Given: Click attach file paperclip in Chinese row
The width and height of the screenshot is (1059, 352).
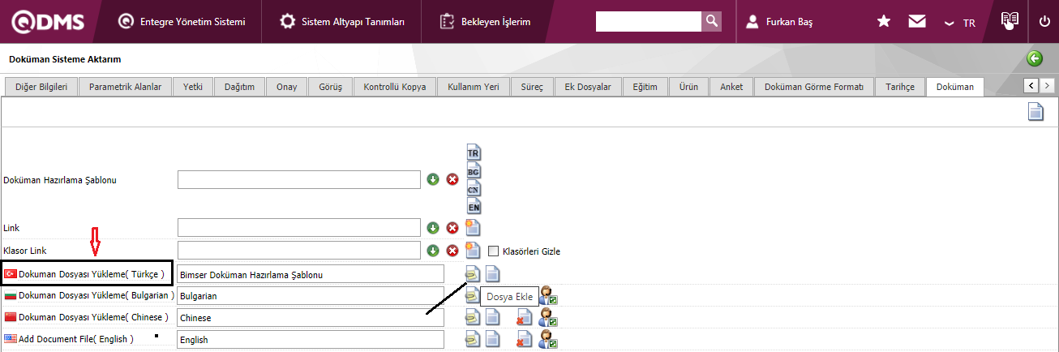Looking at the screenshot, I should pos(472,317).
